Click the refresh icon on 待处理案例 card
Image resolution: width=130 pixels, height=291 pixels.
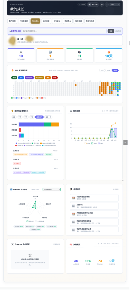click(50, 52)
